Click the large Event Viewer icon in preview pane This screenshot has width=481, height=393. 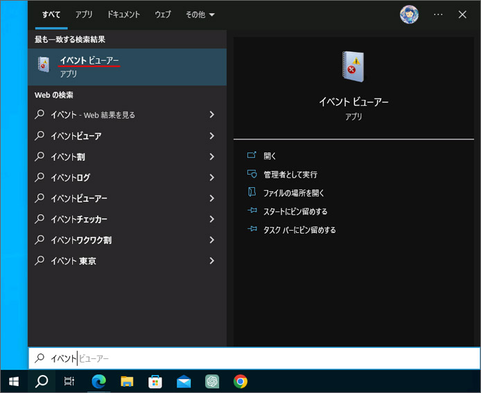click(353, 67)
